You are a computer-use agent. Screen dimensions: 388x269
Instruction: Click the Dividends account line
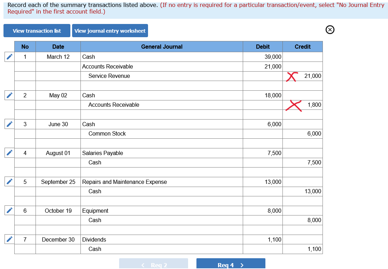(x=162, y=239)
